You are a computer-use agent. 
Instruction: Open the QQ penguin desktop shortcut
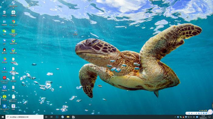click(4, 51)
